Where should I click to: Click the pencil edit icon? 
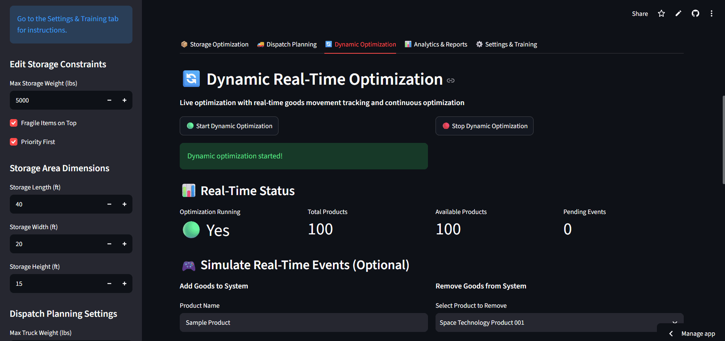click(x=678, y=14)
